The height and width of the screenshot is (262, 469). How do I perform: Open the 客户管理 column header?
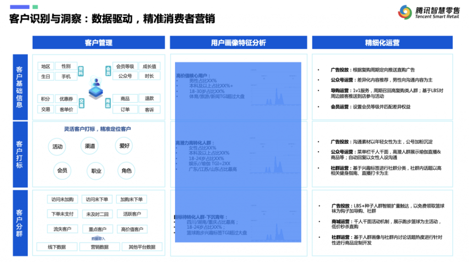coord(99,42)
